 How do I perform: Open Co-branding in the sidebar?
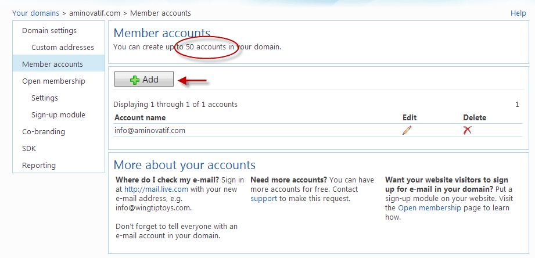[44, 131]
